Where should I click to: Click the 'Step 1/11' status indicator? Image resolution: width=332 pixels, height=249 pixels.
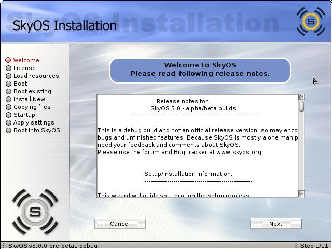point(314,246)
